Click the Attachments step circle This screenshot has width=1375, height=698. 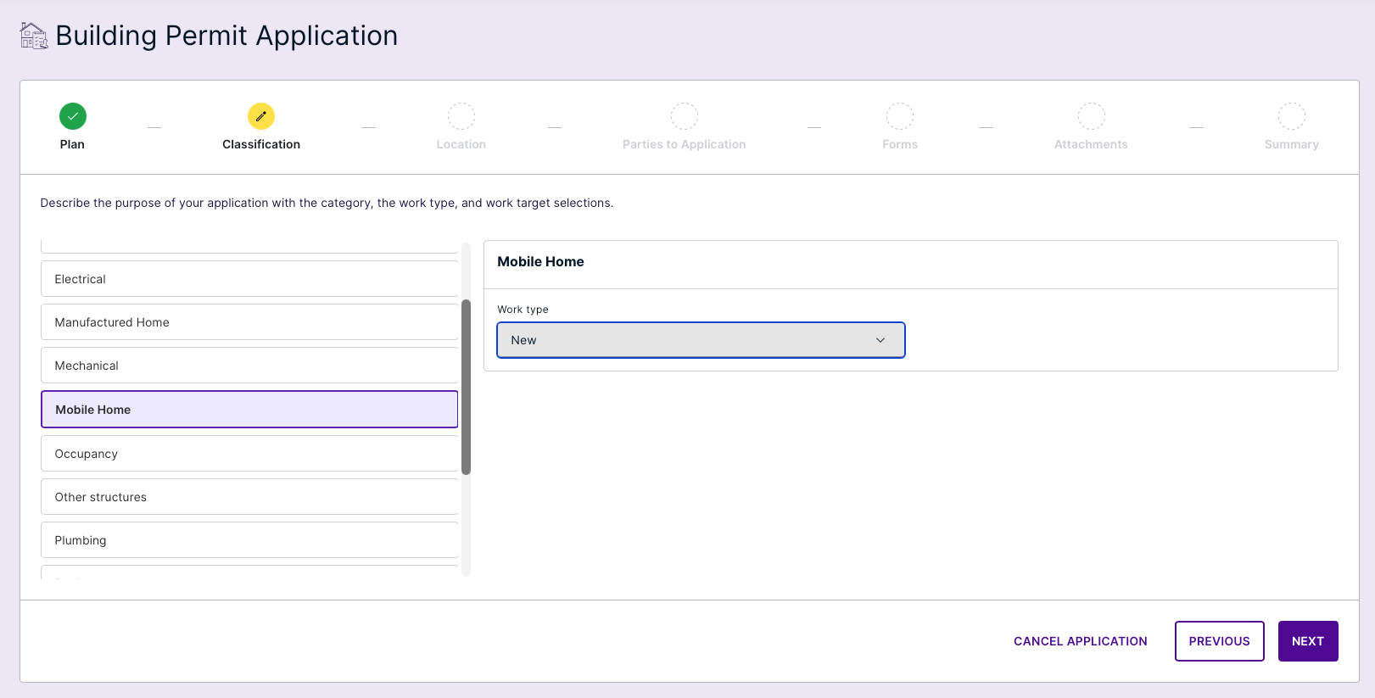click(1092, 116)
